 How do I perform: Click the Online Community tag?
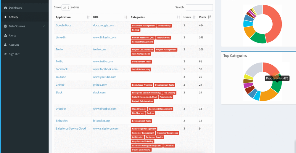(141, 150)
